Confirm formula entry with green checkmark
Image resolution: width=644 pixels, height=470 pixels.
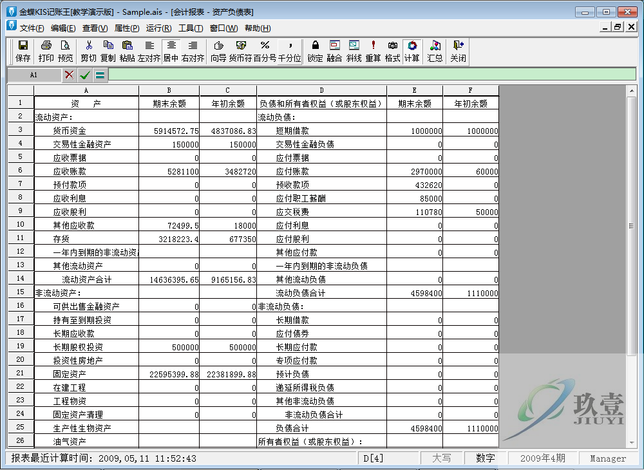(x=85, y=75)
